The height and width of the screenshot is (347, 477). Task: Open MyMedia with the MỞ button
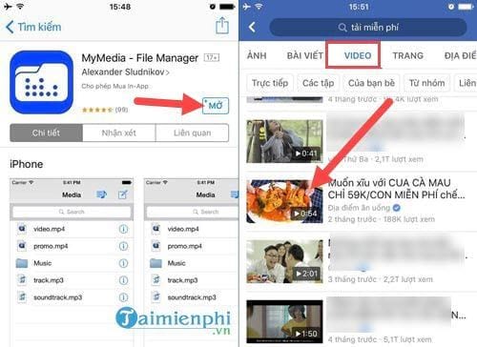[x=216, y=106]
